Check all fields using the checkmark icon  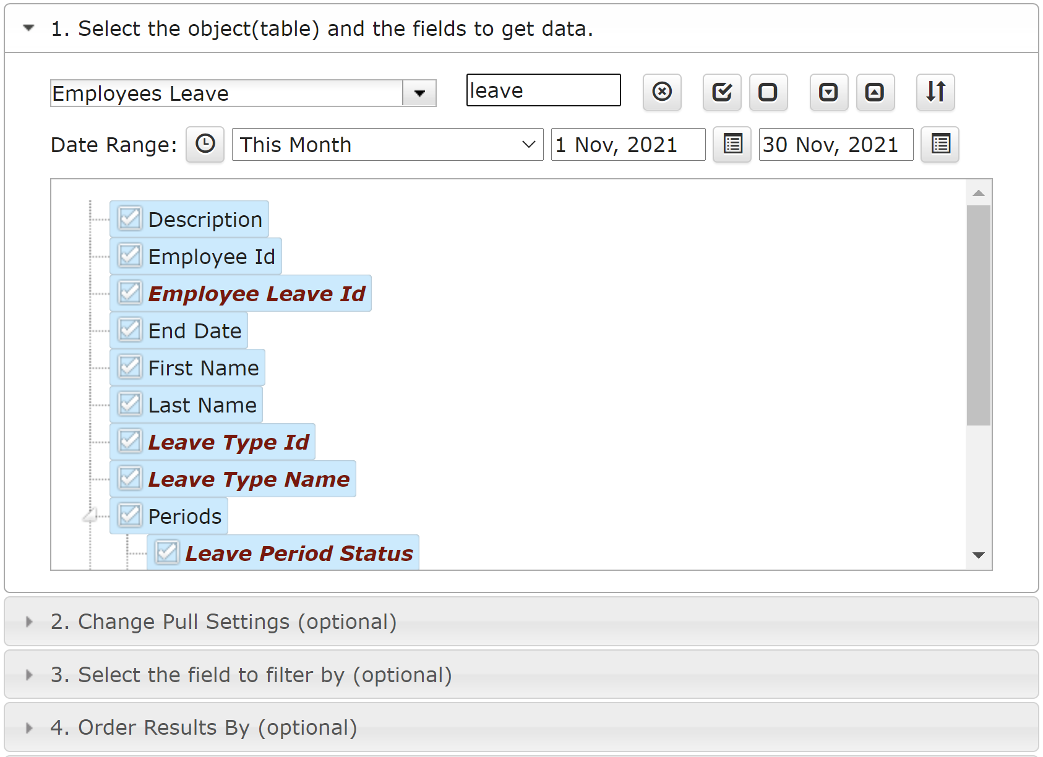(x=722, y=92)
